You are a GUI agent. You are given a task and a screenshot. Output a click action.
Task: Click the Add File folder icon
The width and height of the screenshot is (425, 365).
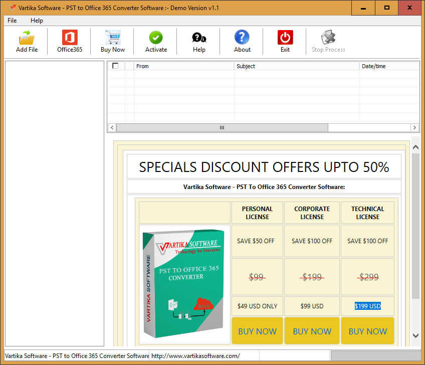pyautogui.click(x=27, y=38)
